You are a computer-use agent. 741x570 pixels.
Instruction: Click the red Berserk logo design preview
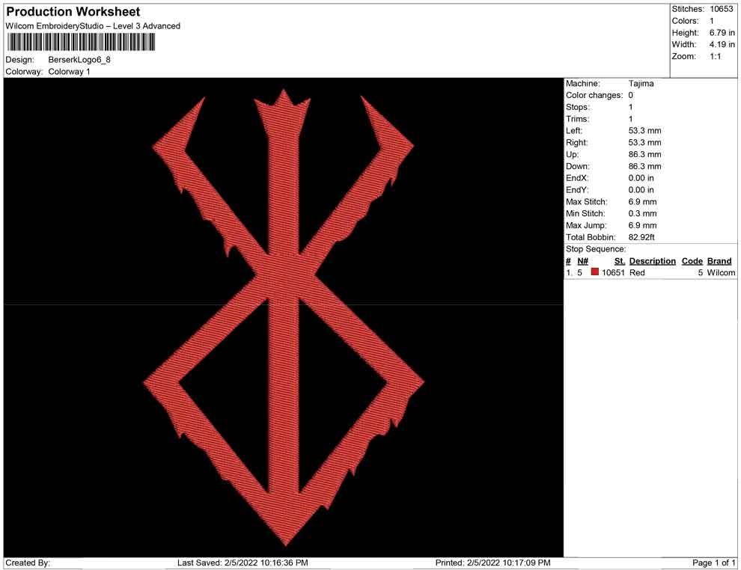pyautogui.click(x=284, y=317)
